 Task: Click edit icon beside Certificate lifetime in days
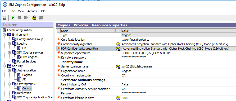pyautogui.click(x=118, y=98)
